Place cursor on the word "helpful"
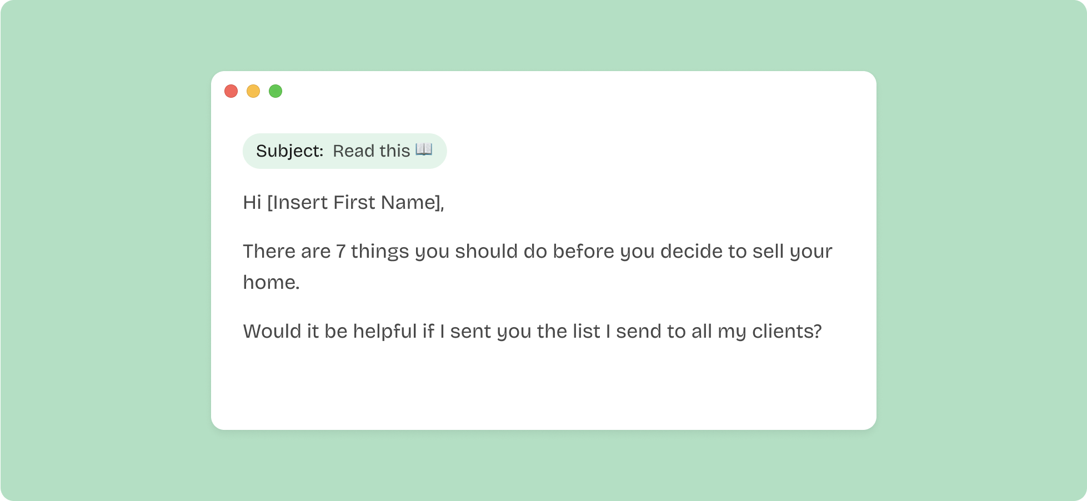The image size is (1087, 501). coord(385,332)
